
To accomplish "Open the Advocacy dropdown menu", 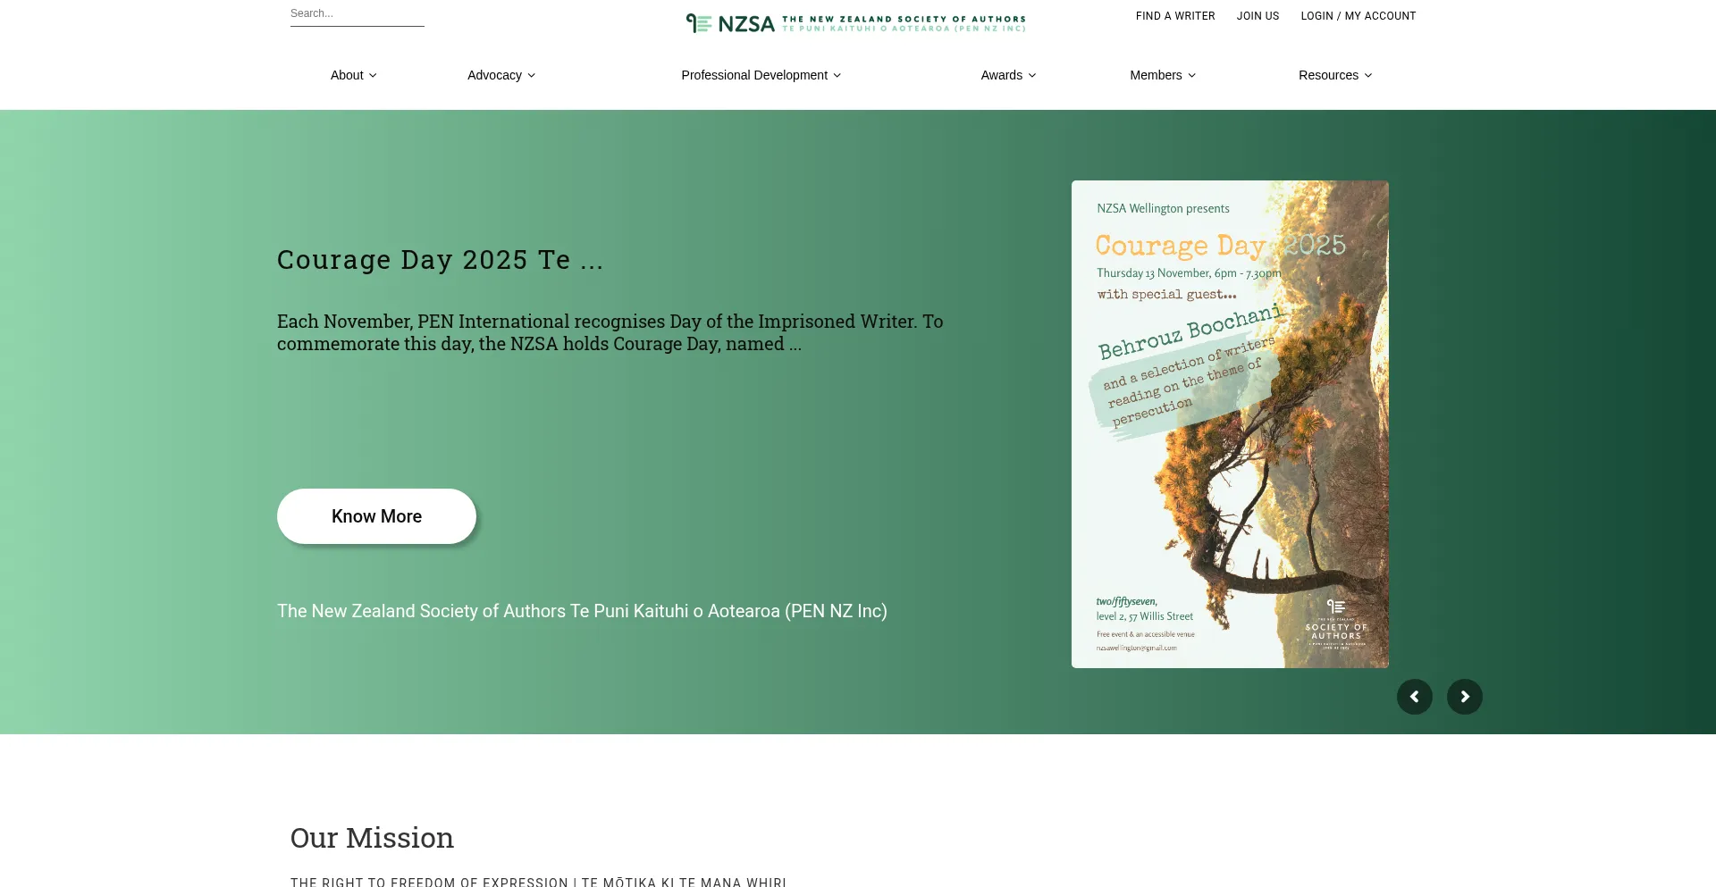I will pos(501,75).
